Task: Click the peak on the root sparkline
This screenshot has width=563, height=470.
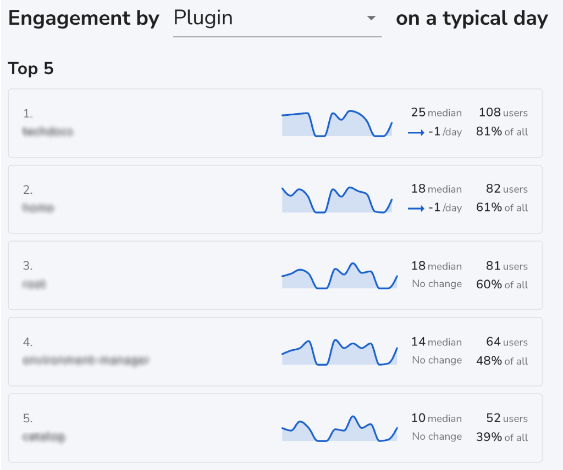Action: tap(354, 265)
